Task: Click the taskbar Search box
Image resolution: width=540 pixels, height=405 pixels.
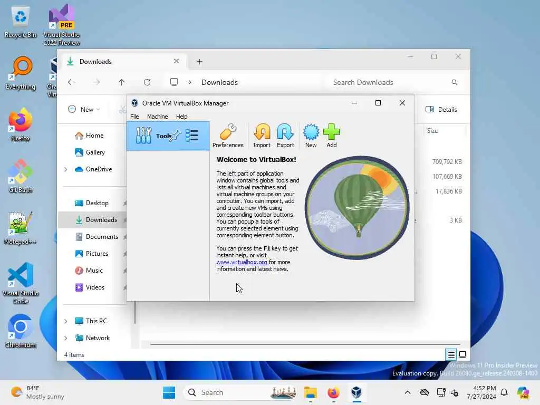Action: click(240, 392)
